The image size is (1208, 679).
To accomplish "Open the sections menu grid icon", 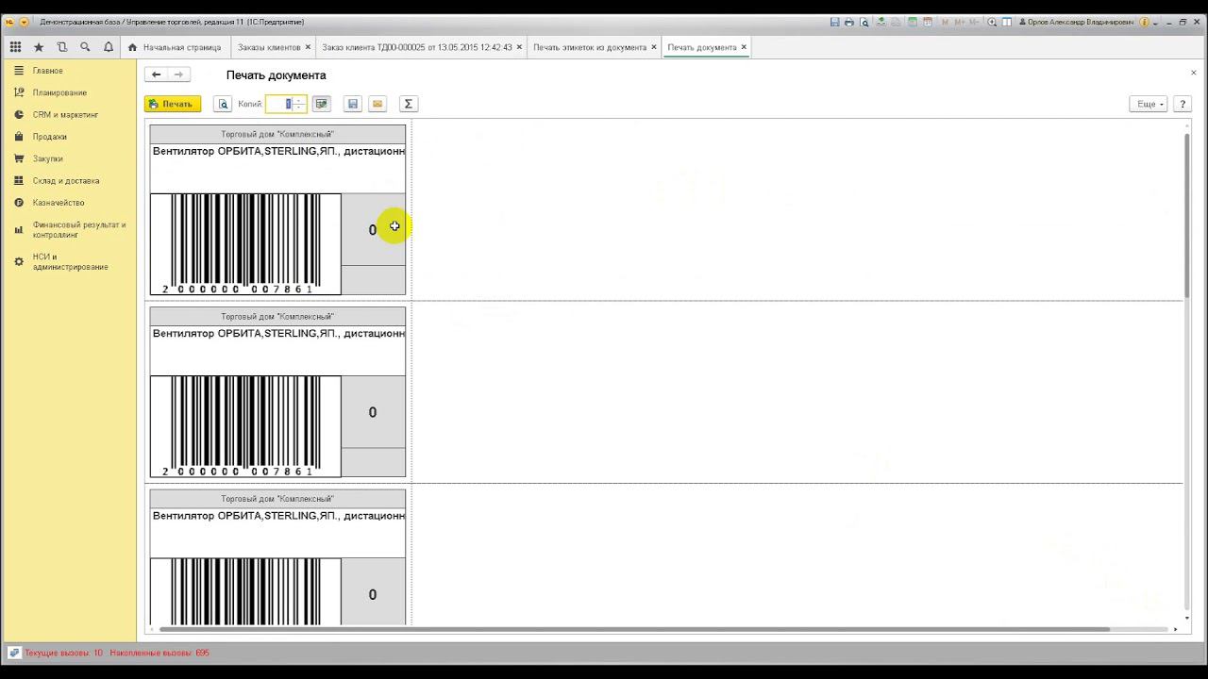I will click(x=15, y=47).
